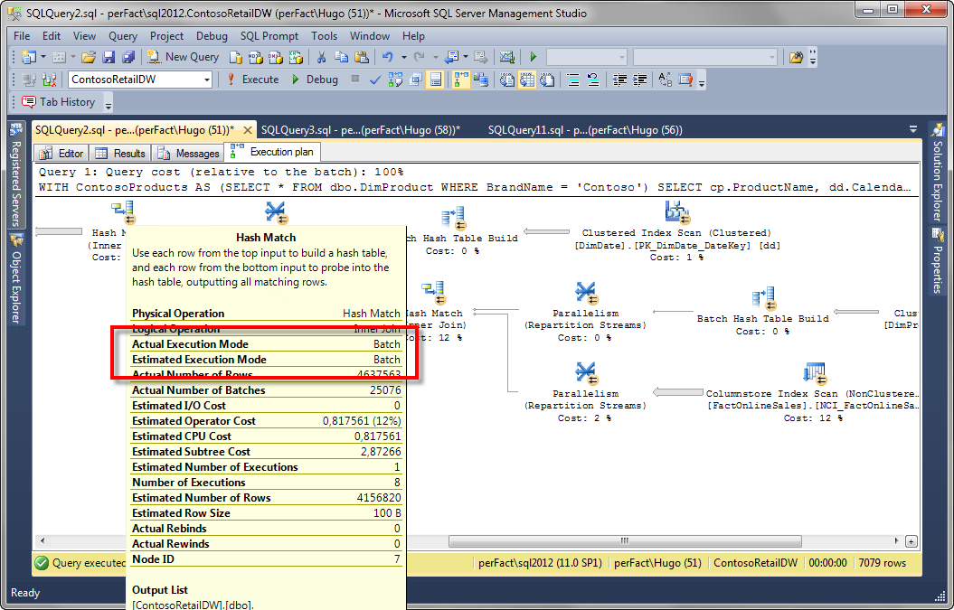Image resolution: width=954 pixels, height=610 pixels.
Task: Click the Execute query button
Action: (x=252, y=80)
